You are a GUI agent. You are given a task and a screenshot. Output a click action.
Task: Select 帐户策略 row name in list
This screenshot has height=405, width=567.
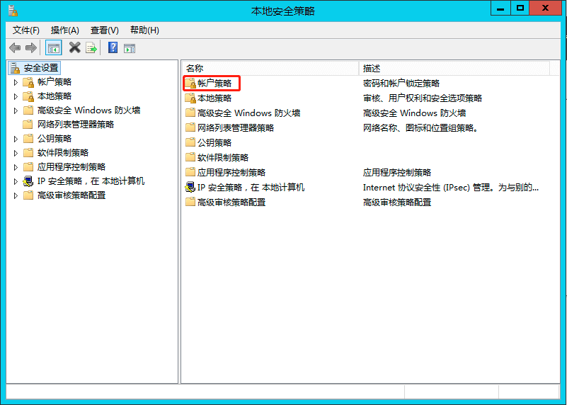coord(214,84)
